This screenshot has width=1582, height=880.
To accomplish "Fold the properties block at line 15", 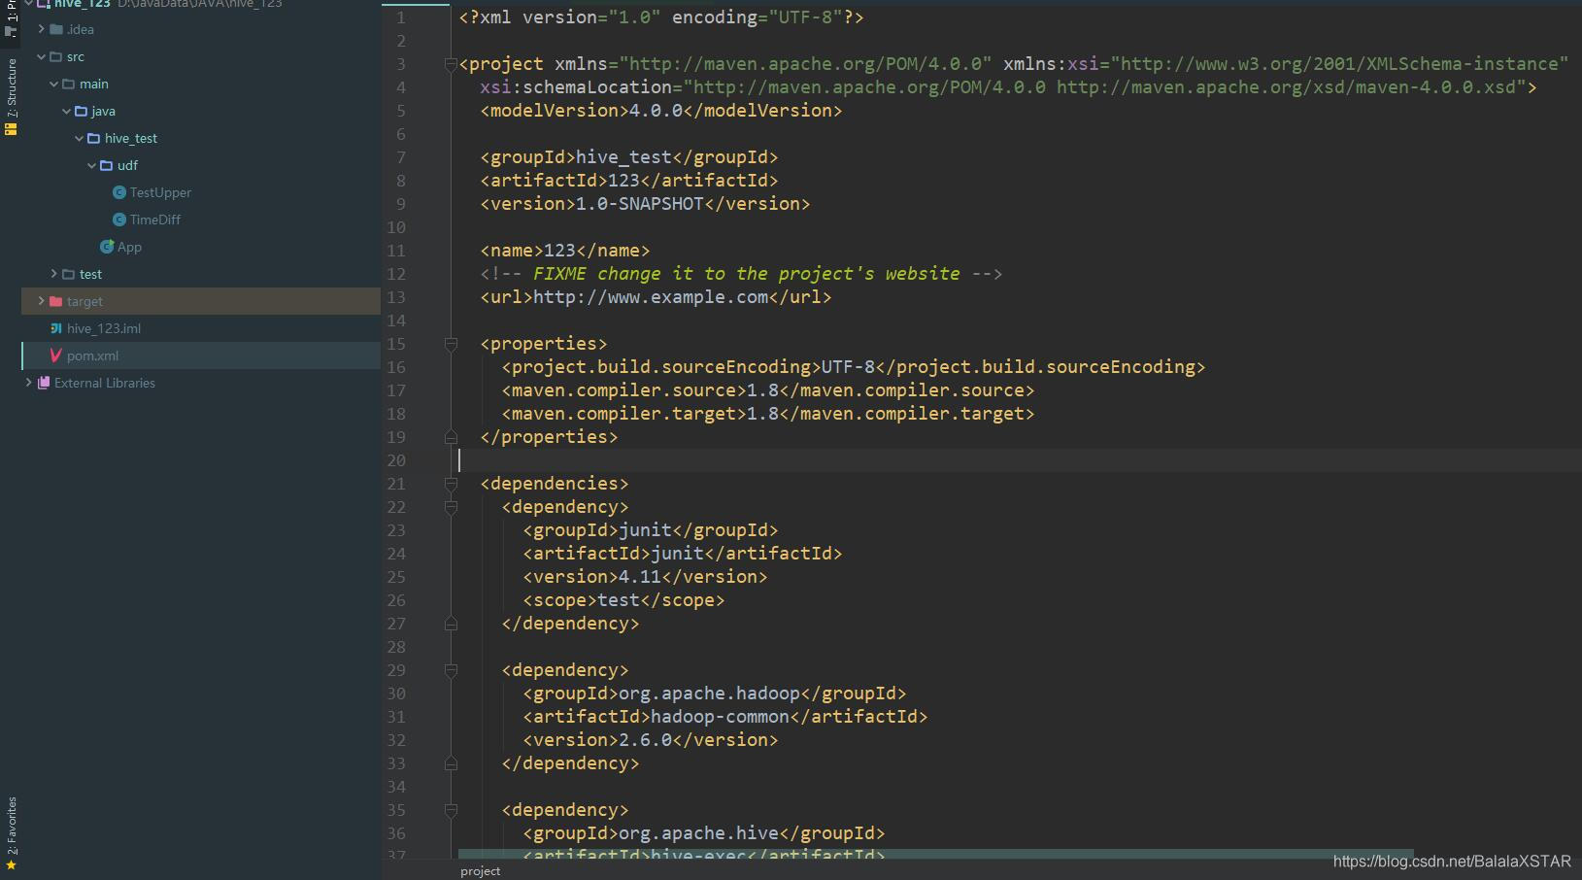I will [451, 344].
